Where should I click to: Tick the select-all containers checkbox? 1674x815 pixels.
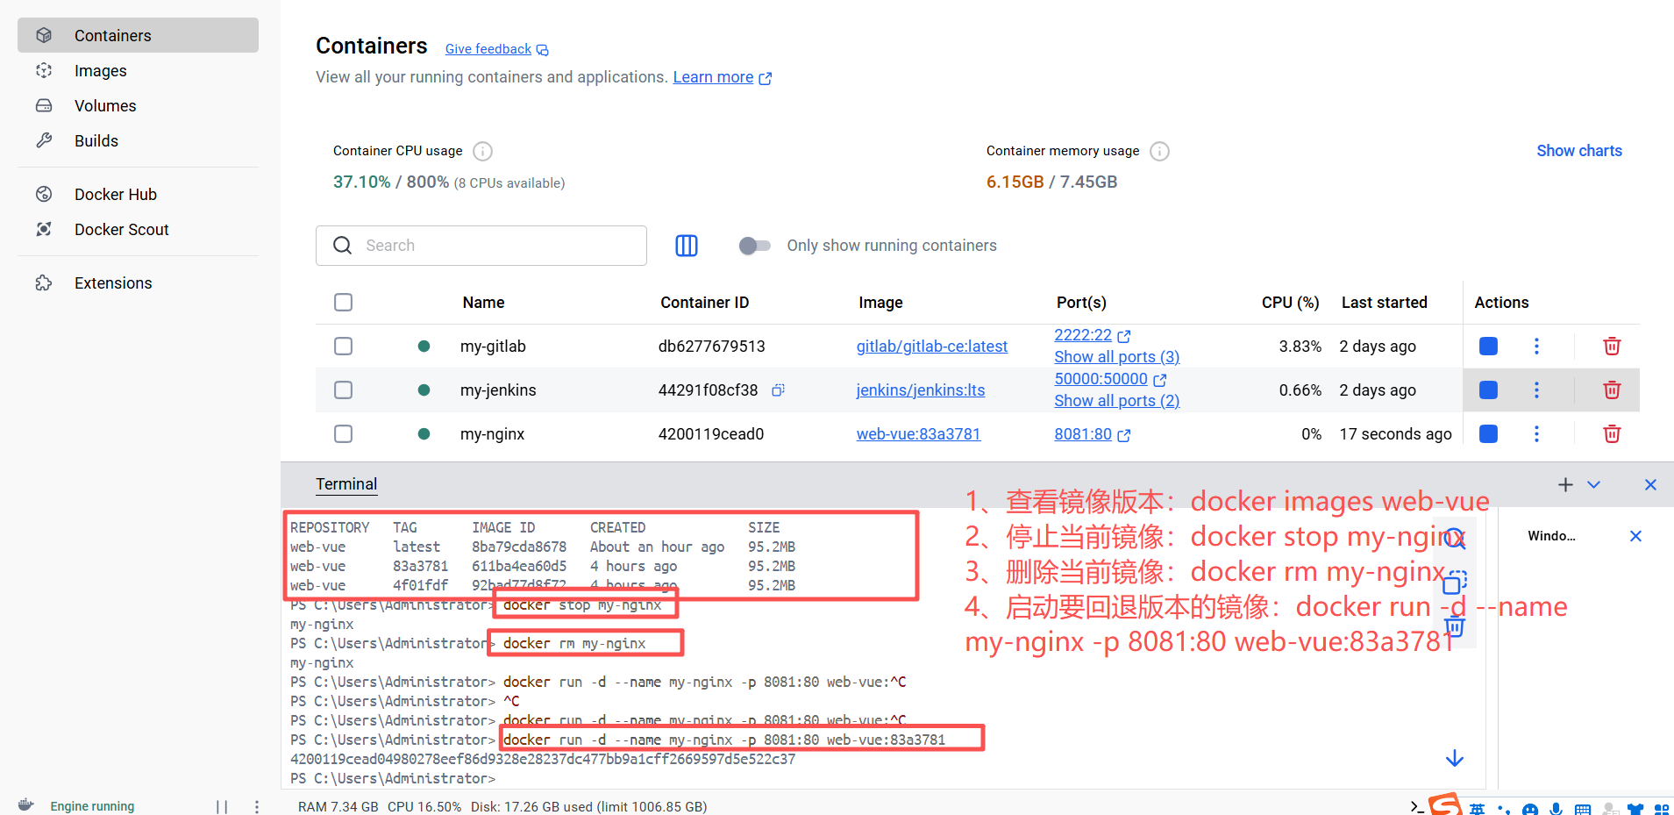click(343, 303)
